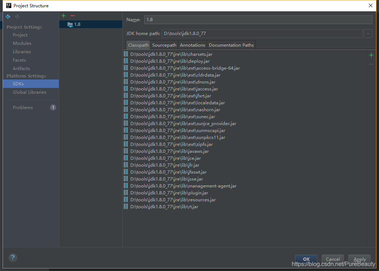Click the Apply button
379x271 pixels.
[359, 259]
